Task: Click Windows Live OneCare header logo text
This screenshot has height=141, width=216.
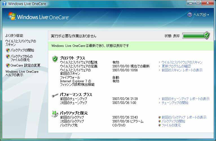Action: pyautogui.click(x=43, y=17)
